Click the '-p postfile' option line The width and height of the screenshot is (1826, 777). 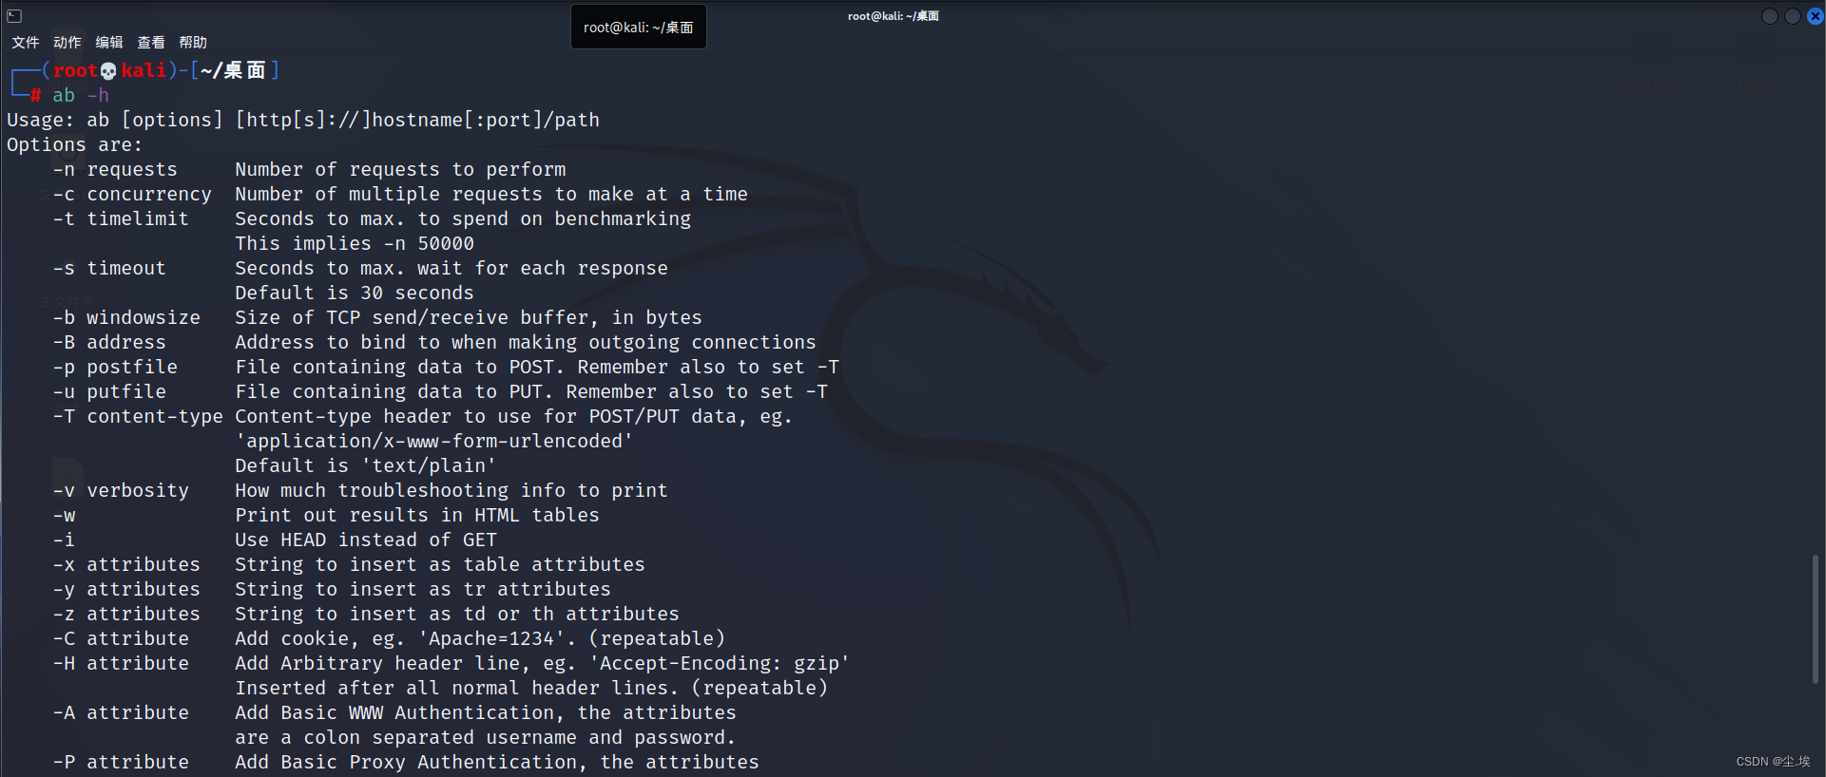[446, 367]
